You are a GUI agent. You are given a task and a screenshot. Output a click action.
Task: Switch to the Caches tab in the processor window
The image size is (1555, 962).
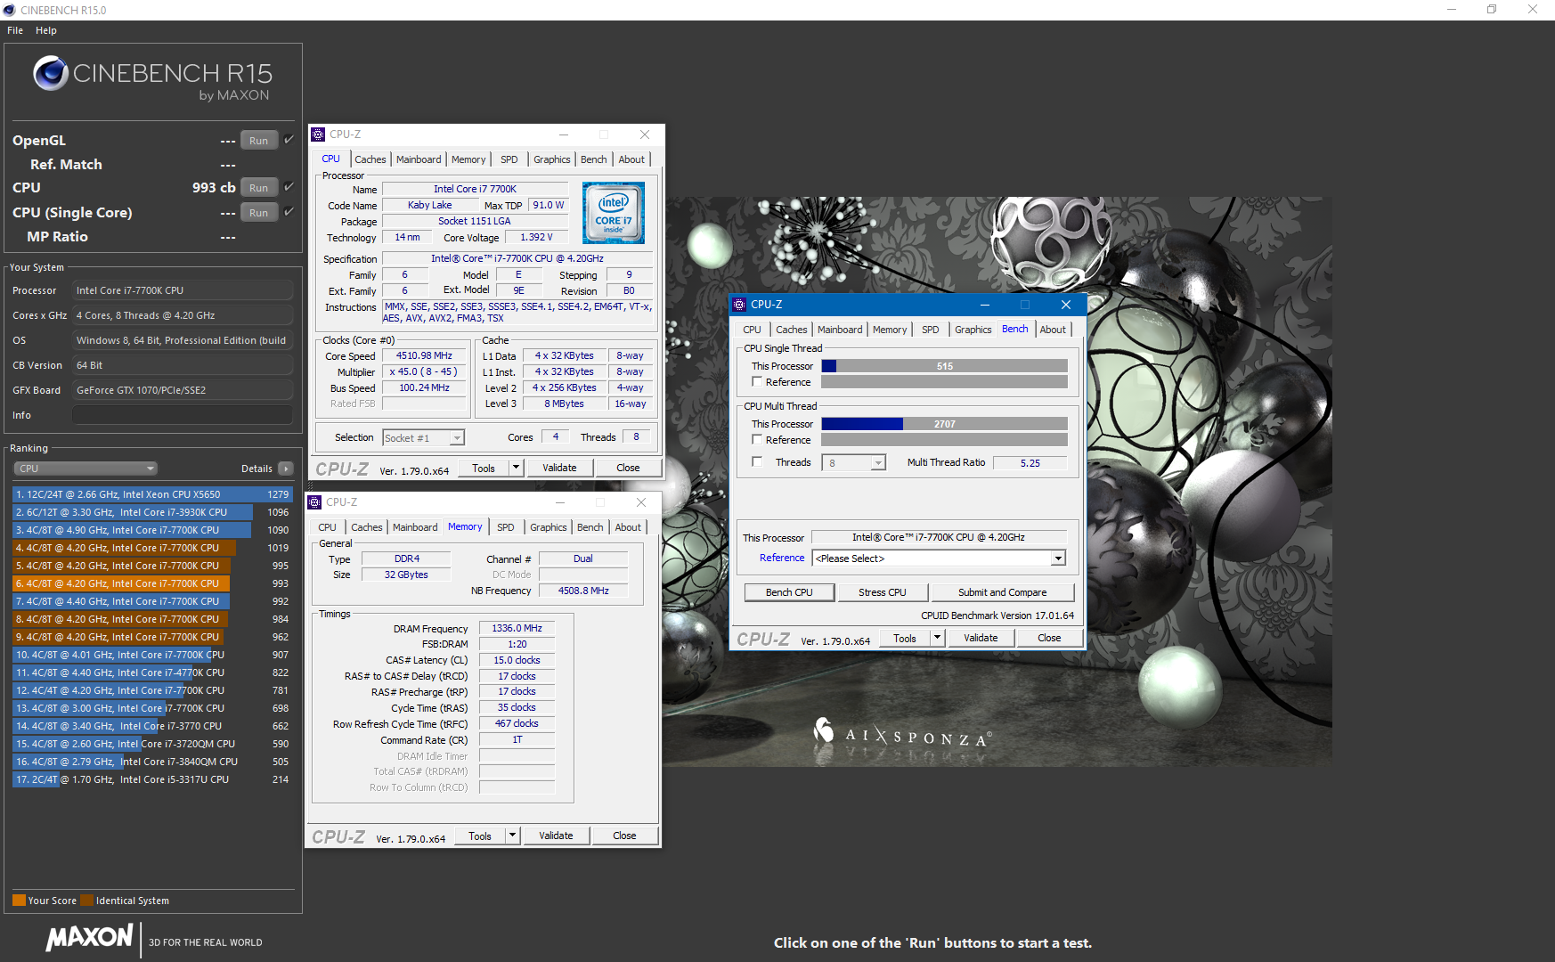370,159
